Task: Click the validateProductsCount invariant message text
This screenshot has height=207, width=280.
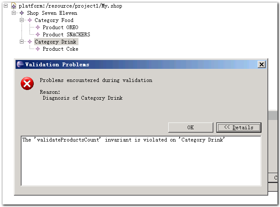Action: point(124,140)
